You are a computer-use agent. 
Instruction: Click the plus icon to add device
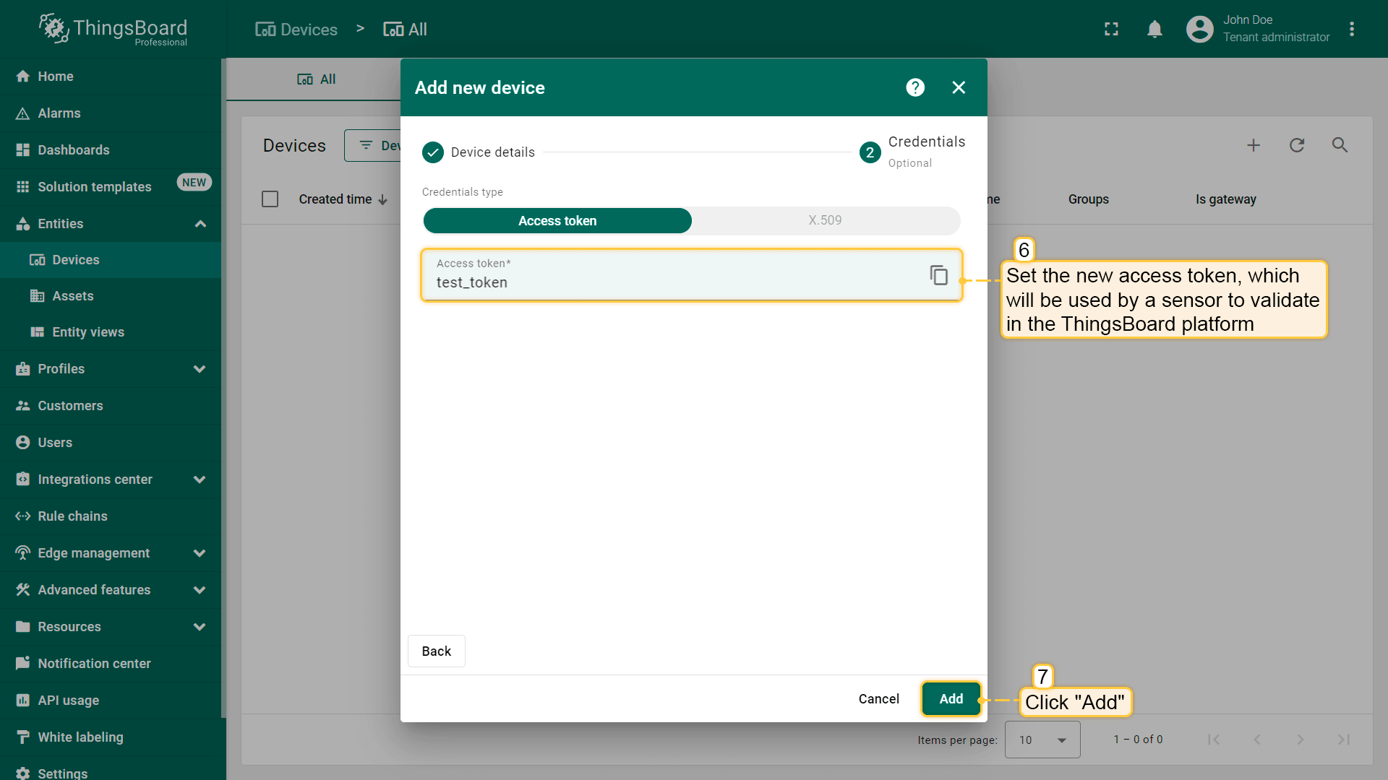(x=1254, y=145)
